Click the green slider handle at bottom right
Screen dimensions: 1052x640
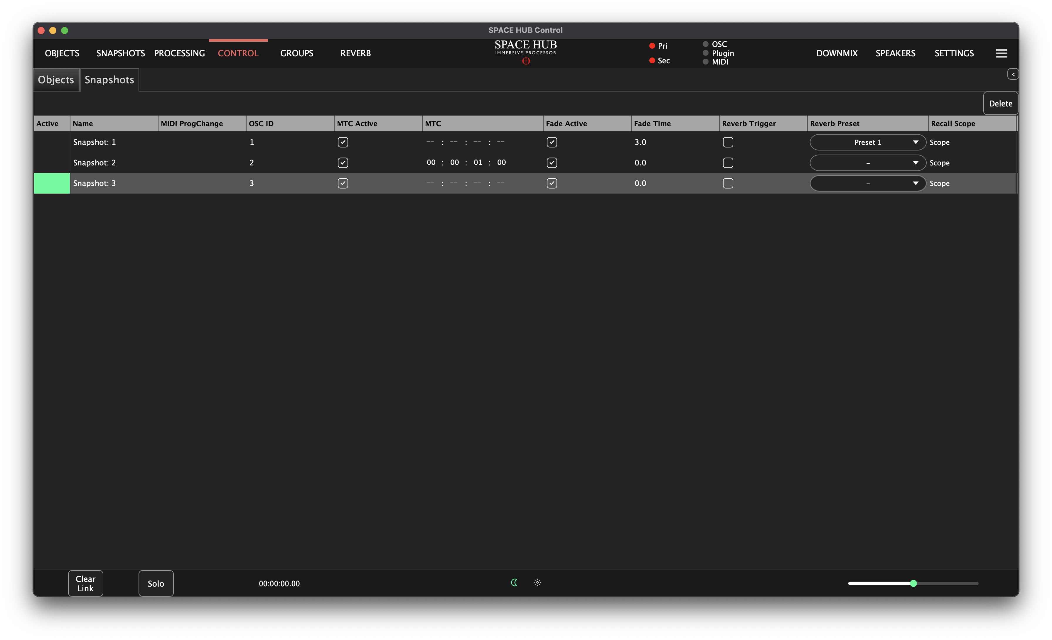coord(913,583)
